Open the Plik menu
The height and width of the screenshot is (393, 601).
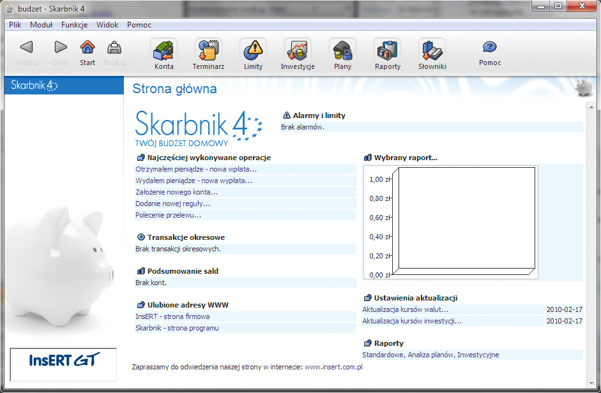[x=16, y=25]
